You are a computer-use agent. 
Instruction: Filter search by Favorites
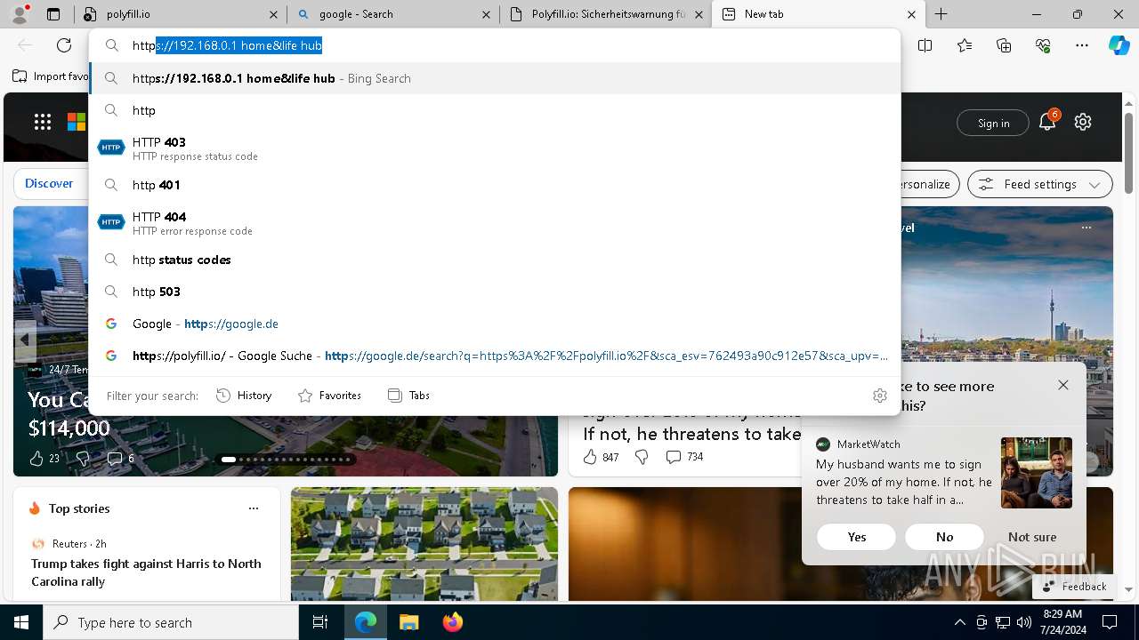[329, 396]
